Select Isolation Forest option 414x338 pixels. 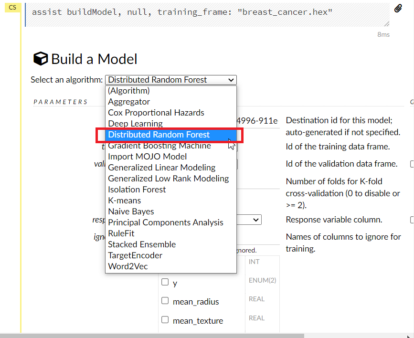(x=137, y=190)
